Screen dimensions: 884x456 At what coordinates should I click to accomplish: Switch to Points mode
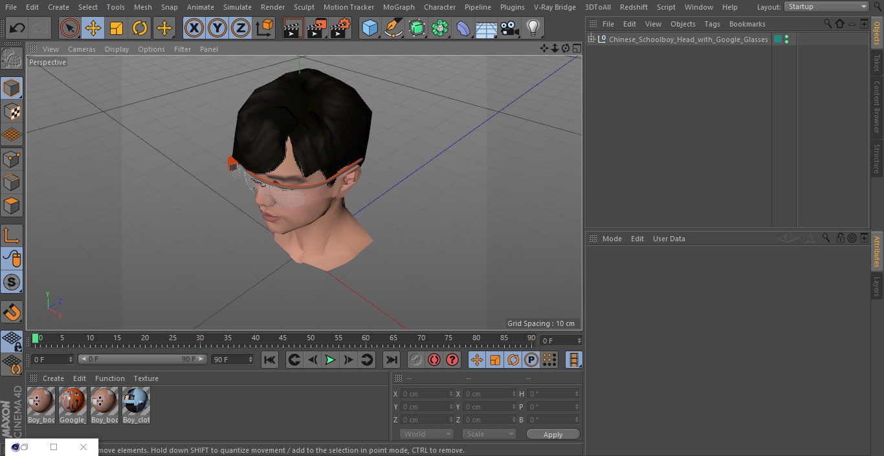(12, 158)
